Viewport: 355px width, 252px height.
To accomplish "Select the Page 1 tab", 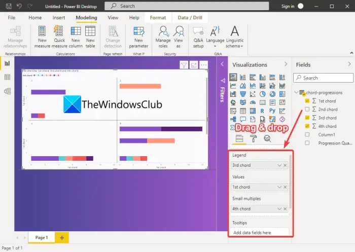I will 42,237.
